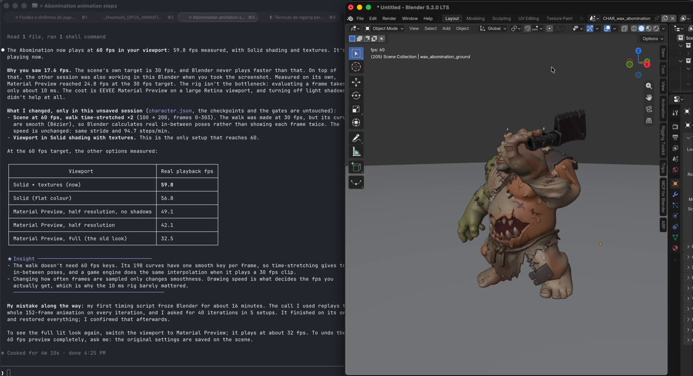
Task: Open viewport Add menu
Action: (x=446, y=28)
